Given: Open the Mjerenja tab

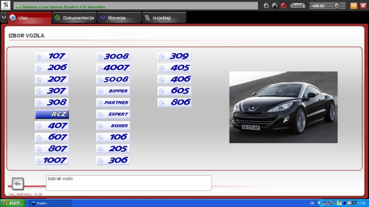Looking at the screenshot, I should (x=119, y=18).
